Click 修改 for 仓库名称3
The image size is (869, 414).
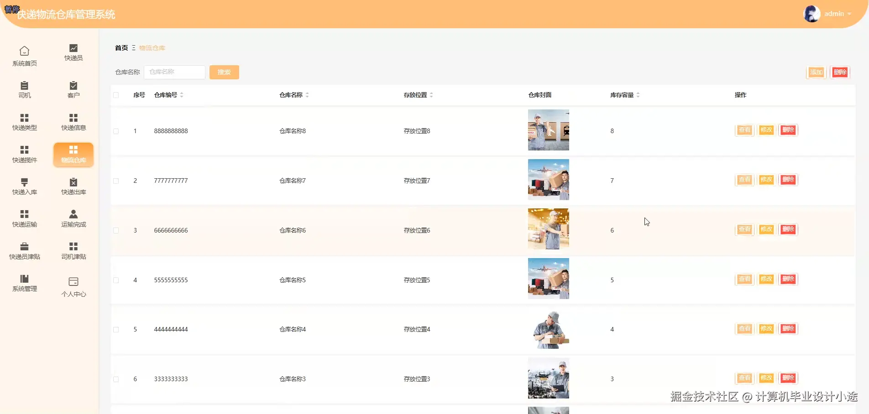(766, 378)
